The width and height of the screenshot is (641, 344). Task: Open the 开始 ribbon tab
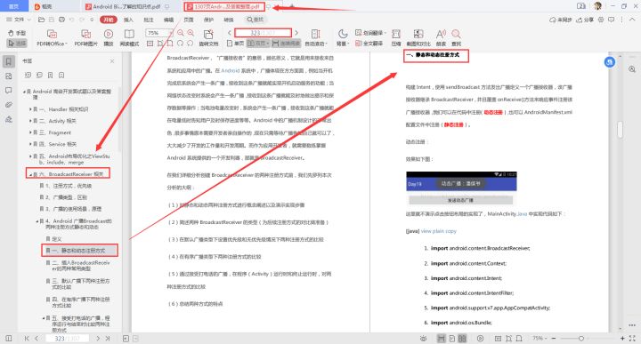pos(109,20)
